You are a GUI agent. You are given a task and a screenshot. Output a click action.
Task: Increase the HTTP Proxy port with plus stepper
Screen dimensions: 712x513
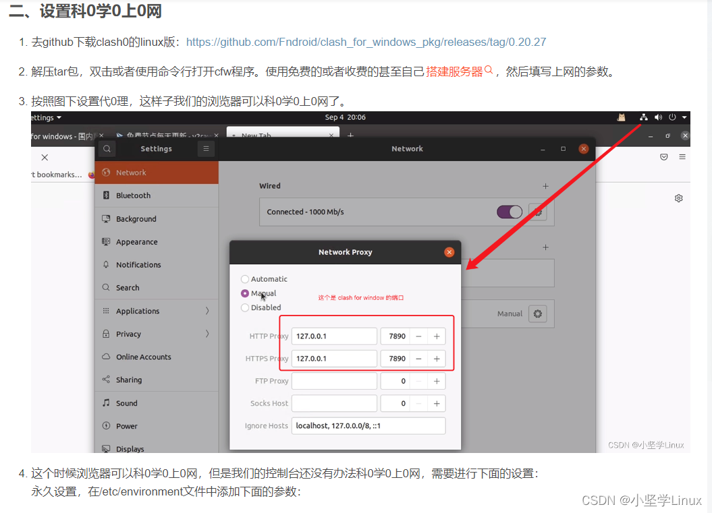[435, 336]
